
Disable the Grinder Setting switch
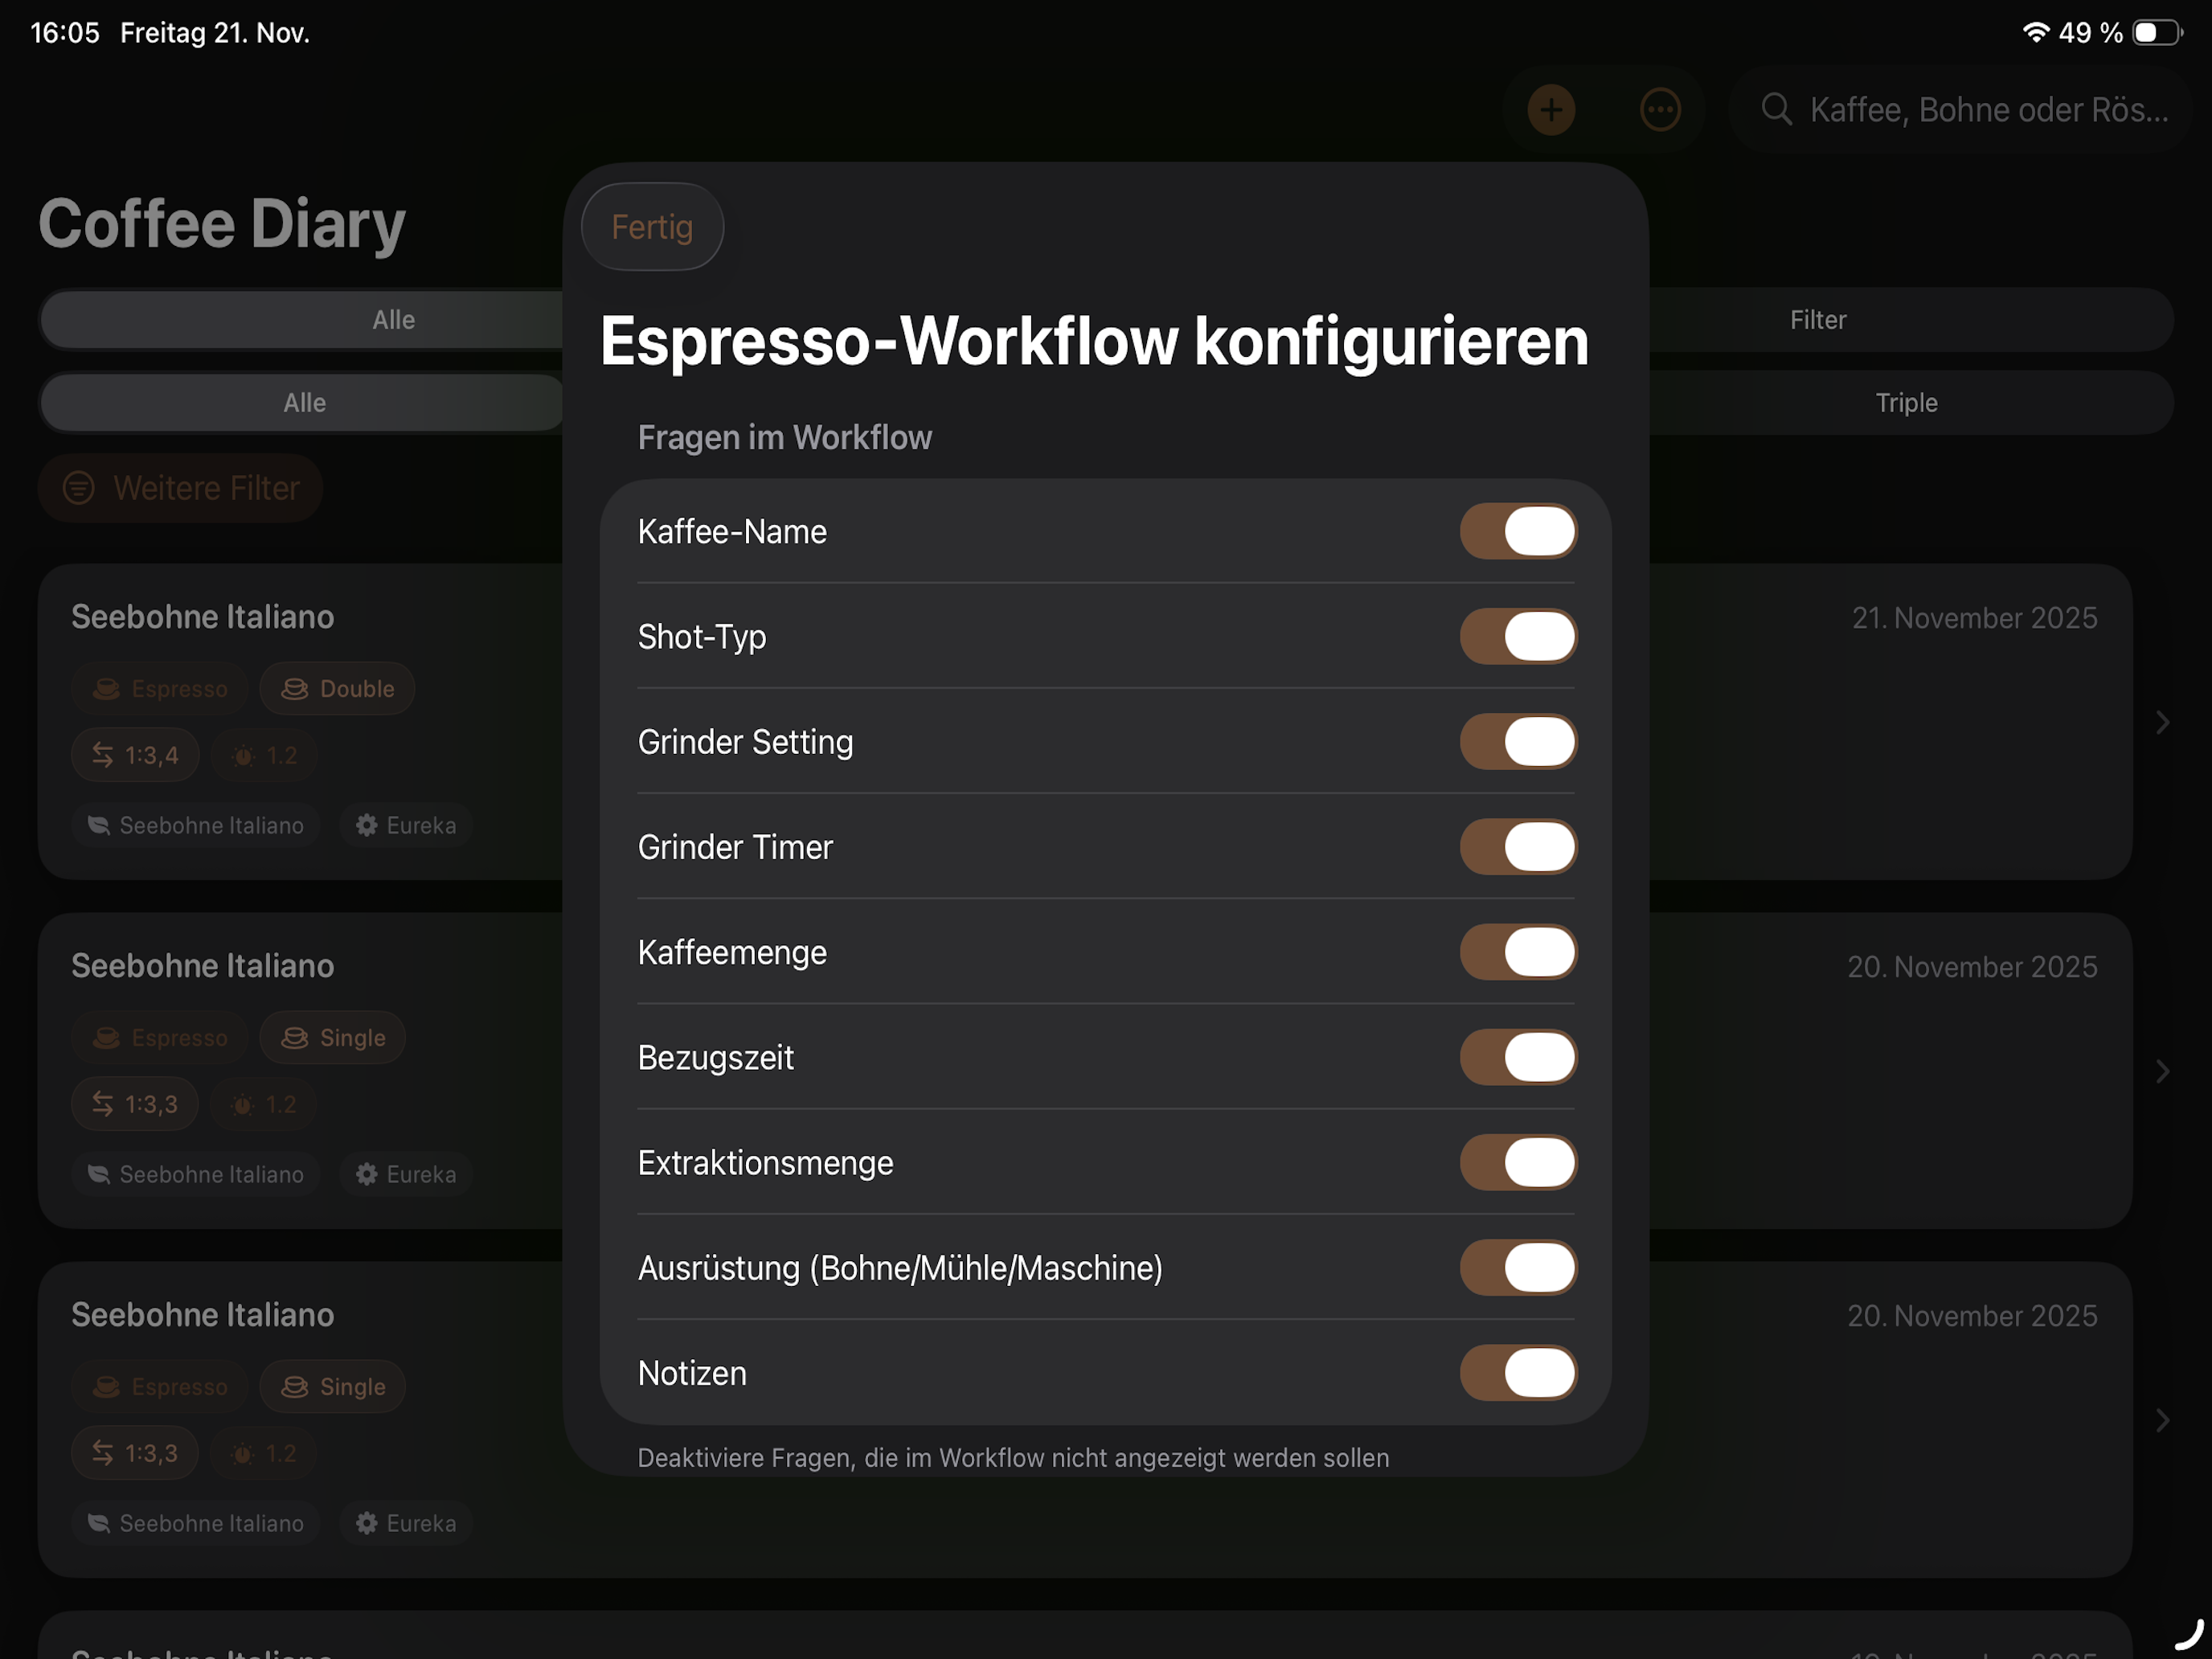[1518, 741]
